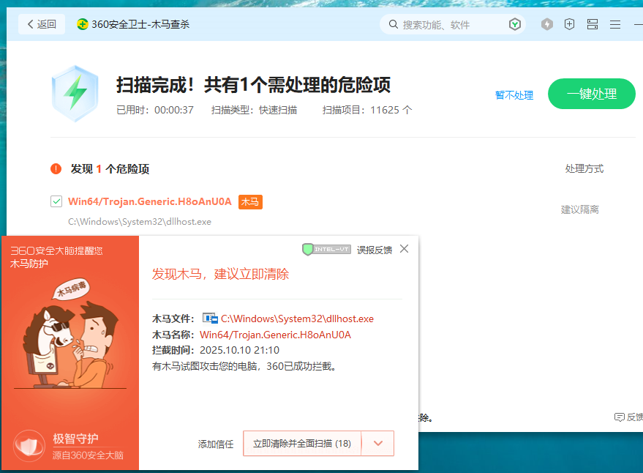
Task: Choose 暂不处理 to skip handling
Action: point(514,95)
